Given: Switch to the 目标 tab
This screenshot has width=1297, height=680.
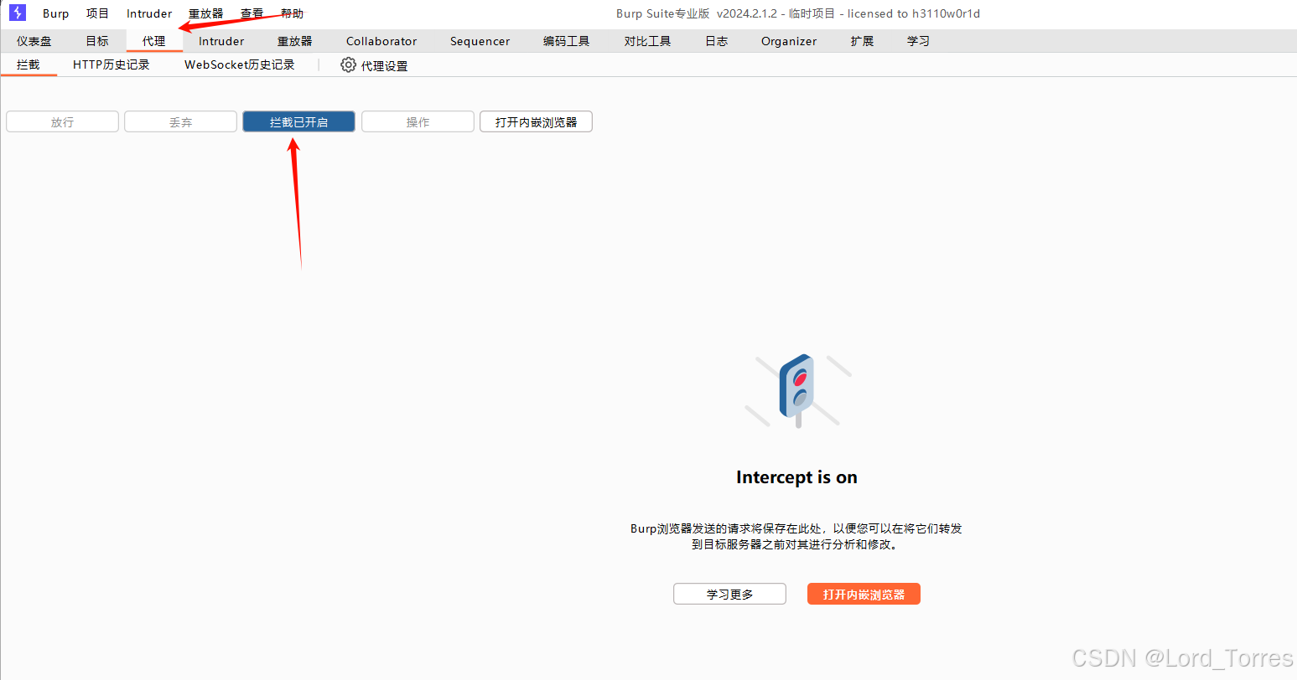Looking at the screenshot, I should pyautogui.click(x=97, y=41).
